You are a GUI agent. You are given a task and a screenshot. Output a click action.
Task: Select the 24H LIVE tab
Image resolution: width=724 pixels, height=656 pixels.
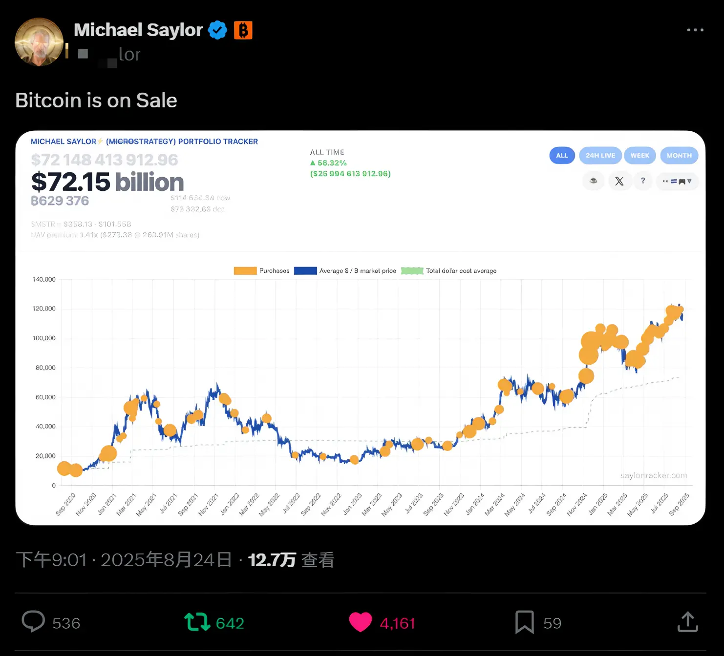[600, 156]
